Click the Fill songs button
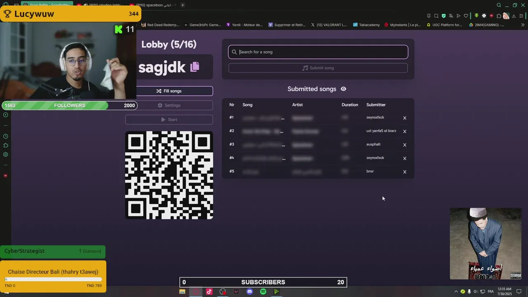The image size is (528, 297). click(169, 91)
